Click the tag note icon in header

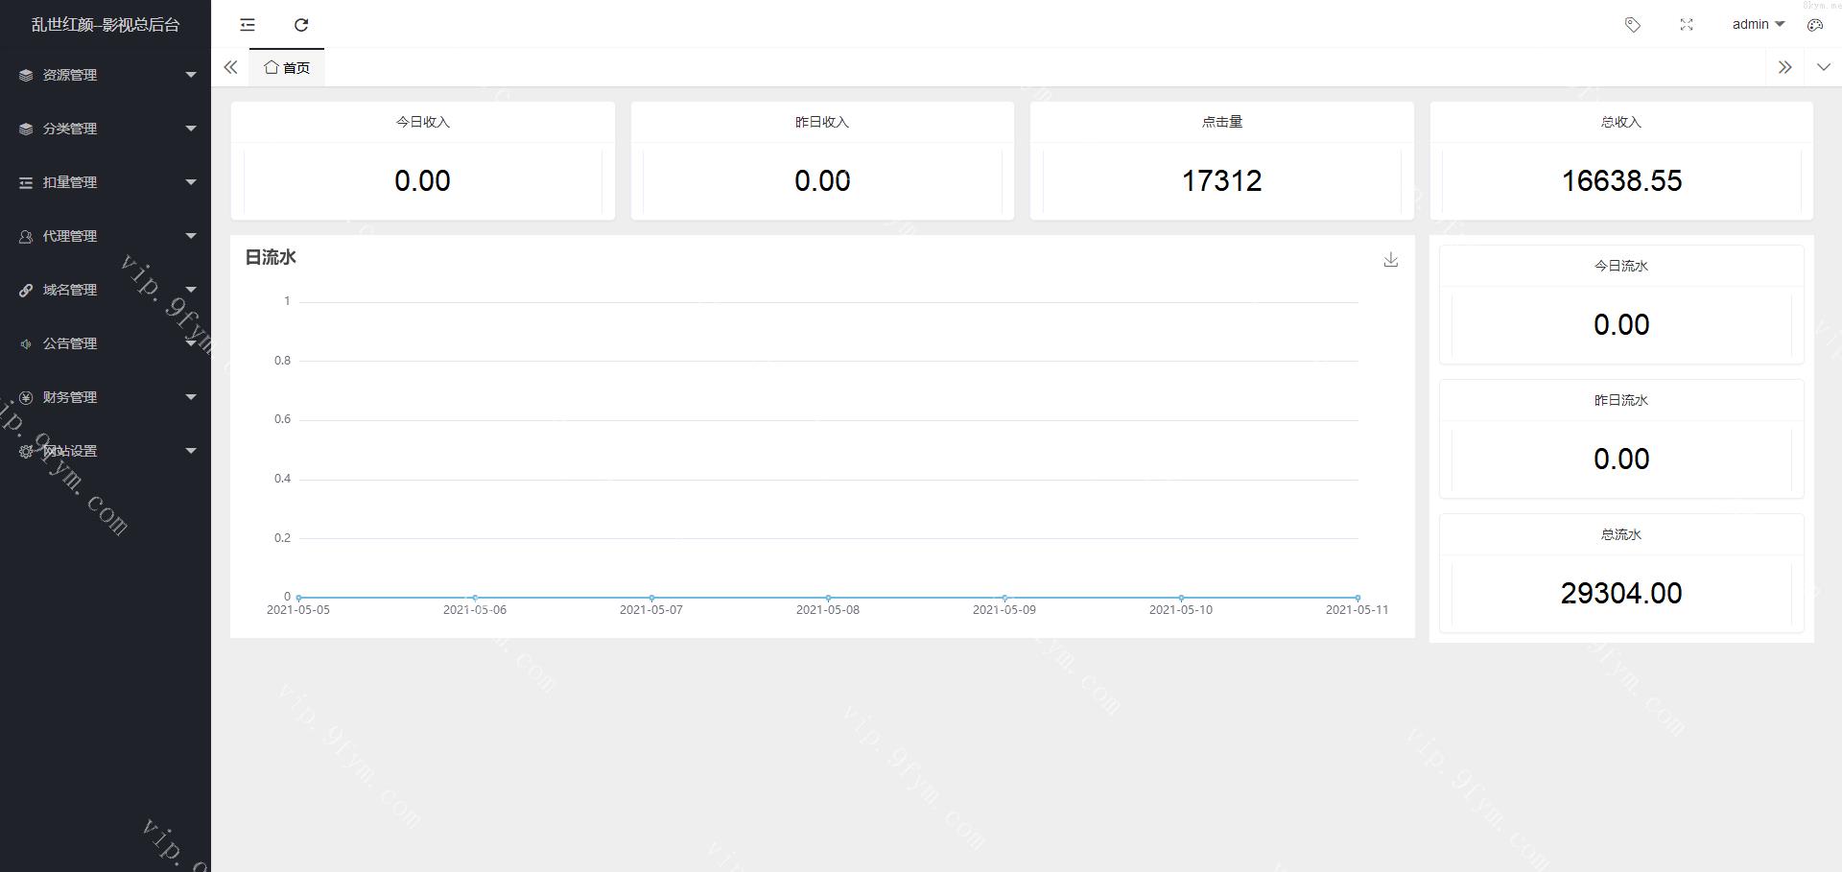(x=1632, y=25)
